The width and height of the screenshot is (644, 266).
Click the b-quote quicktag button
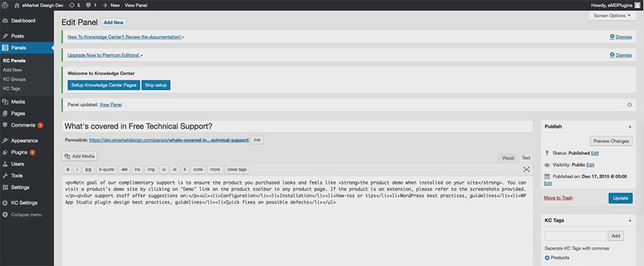(106, 169)
